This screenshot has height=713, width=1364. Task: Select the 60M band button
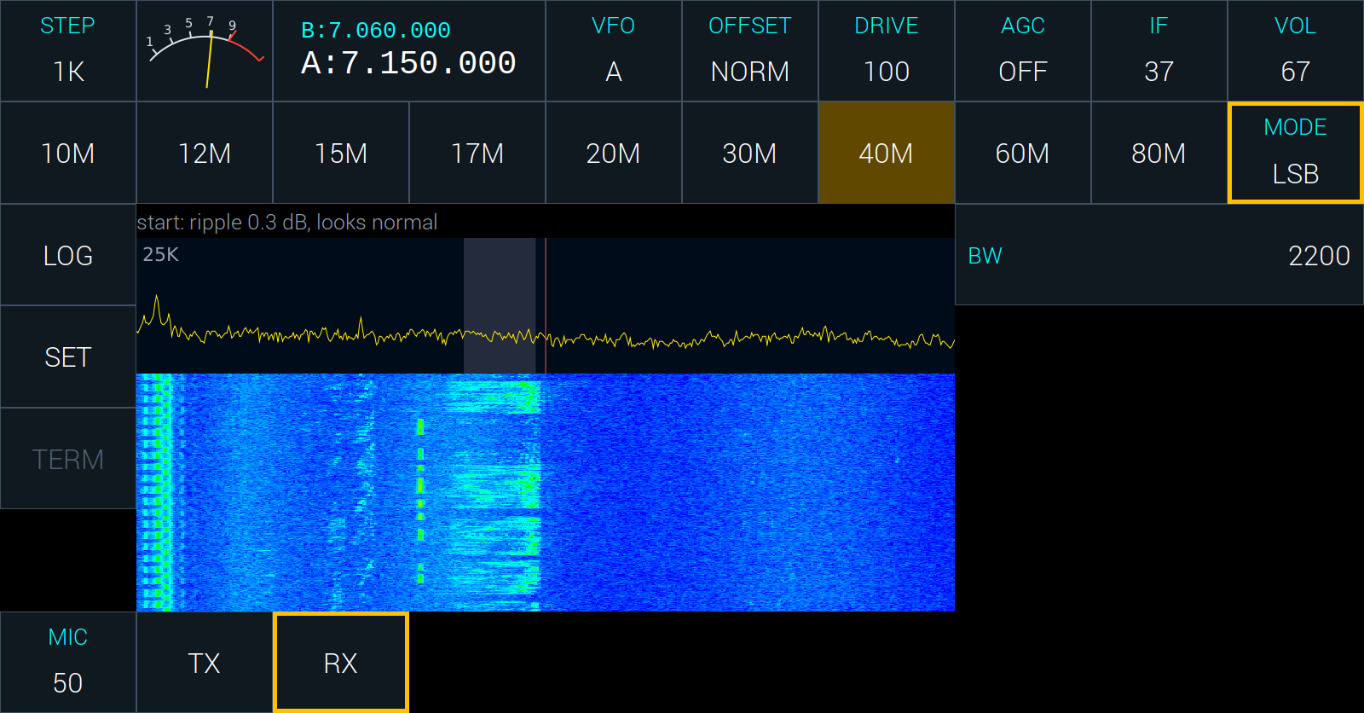[1023, 153]
